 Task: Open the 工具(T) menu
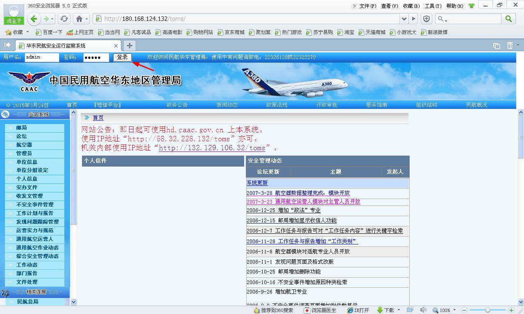[433, 6]
